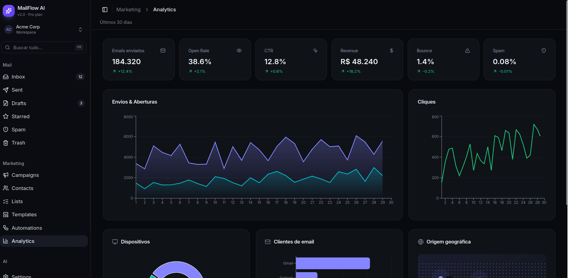Click the Inbox tray icon

click(6, 77)
